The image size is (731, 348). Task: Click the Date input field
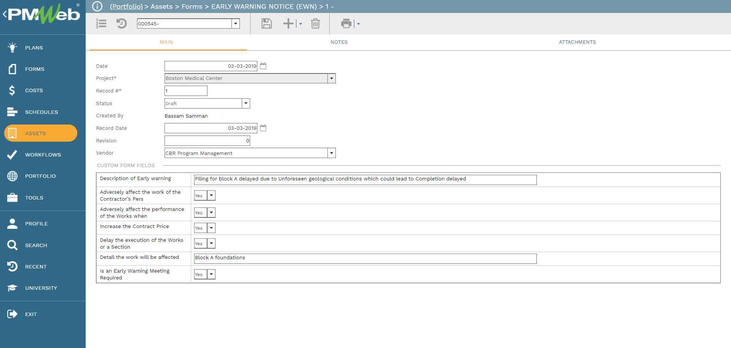[211, 66]
